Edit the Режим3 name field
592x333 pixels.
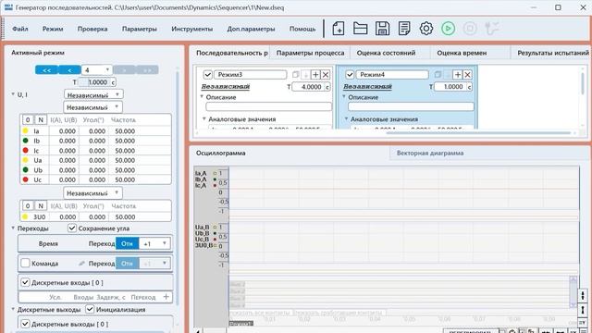point(251,75)
